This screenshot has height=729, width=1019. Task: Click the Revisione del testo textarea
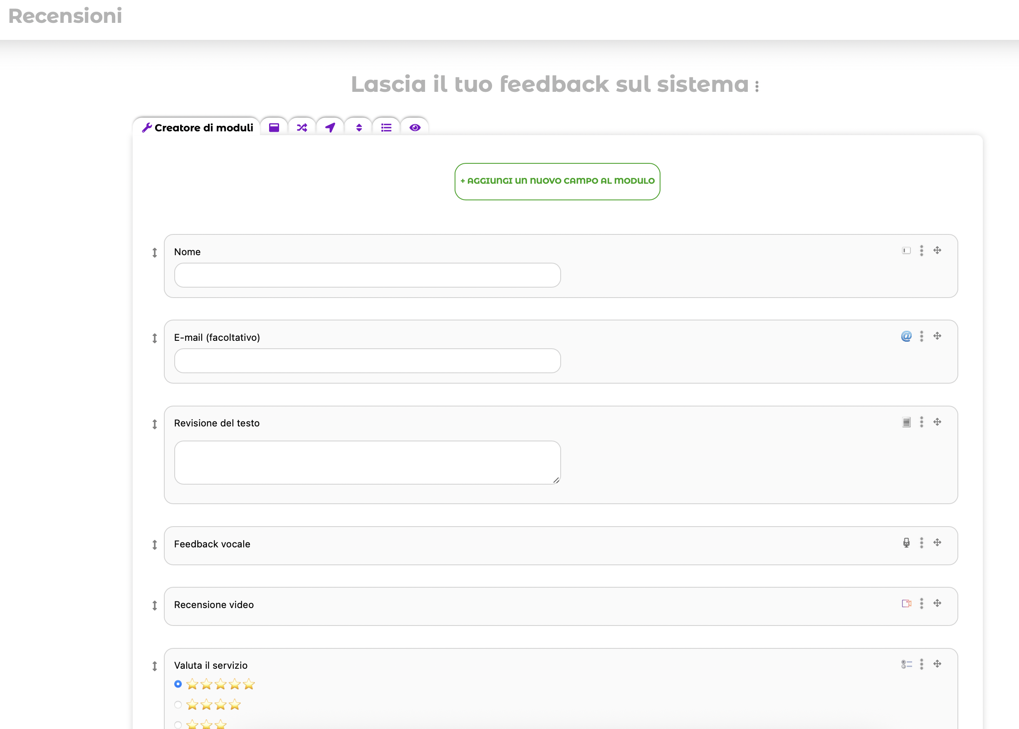pos(367,462)
